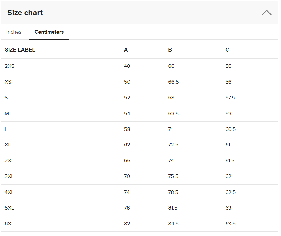
Task: Click the 4XL size label
Action: pyautogui.click(x=9, y=192)
